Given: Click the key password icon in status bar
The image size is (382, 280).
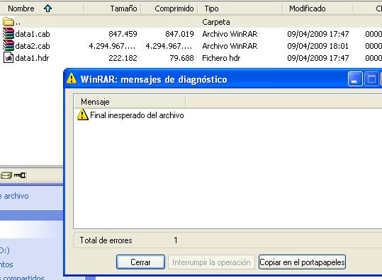Looking at the screenshot, I should coord(20,175).
